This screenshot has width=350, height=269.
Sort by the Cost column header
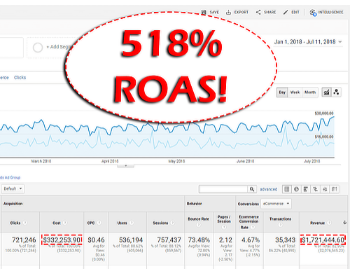[57, 223]
